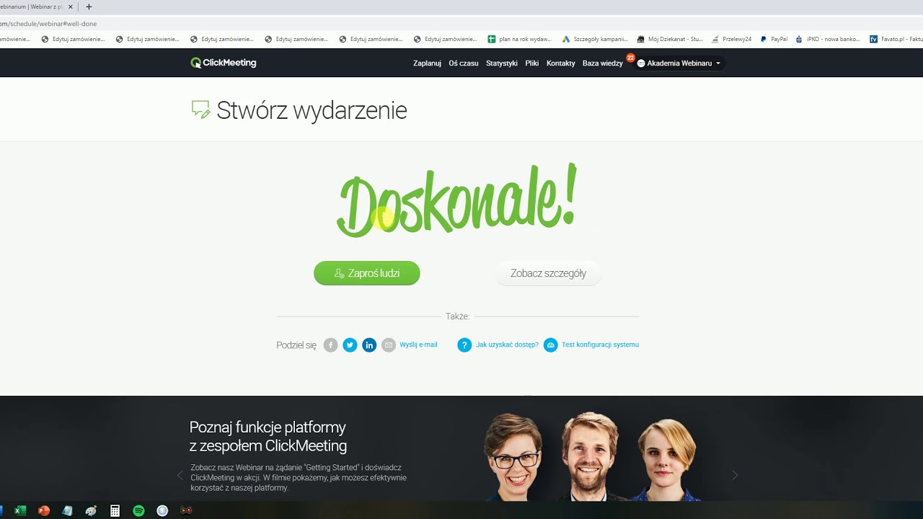Click the screen recorder taskbar icon

pos(186,510)
